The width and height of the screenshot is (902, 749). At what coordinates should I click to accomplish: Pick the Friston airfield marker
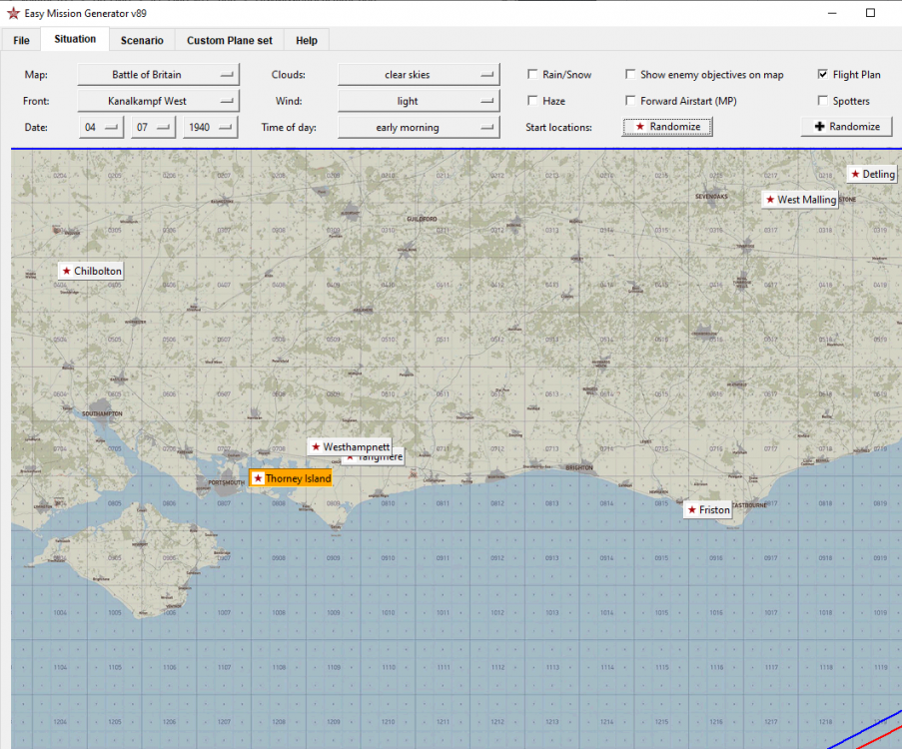tap(708, 510)
